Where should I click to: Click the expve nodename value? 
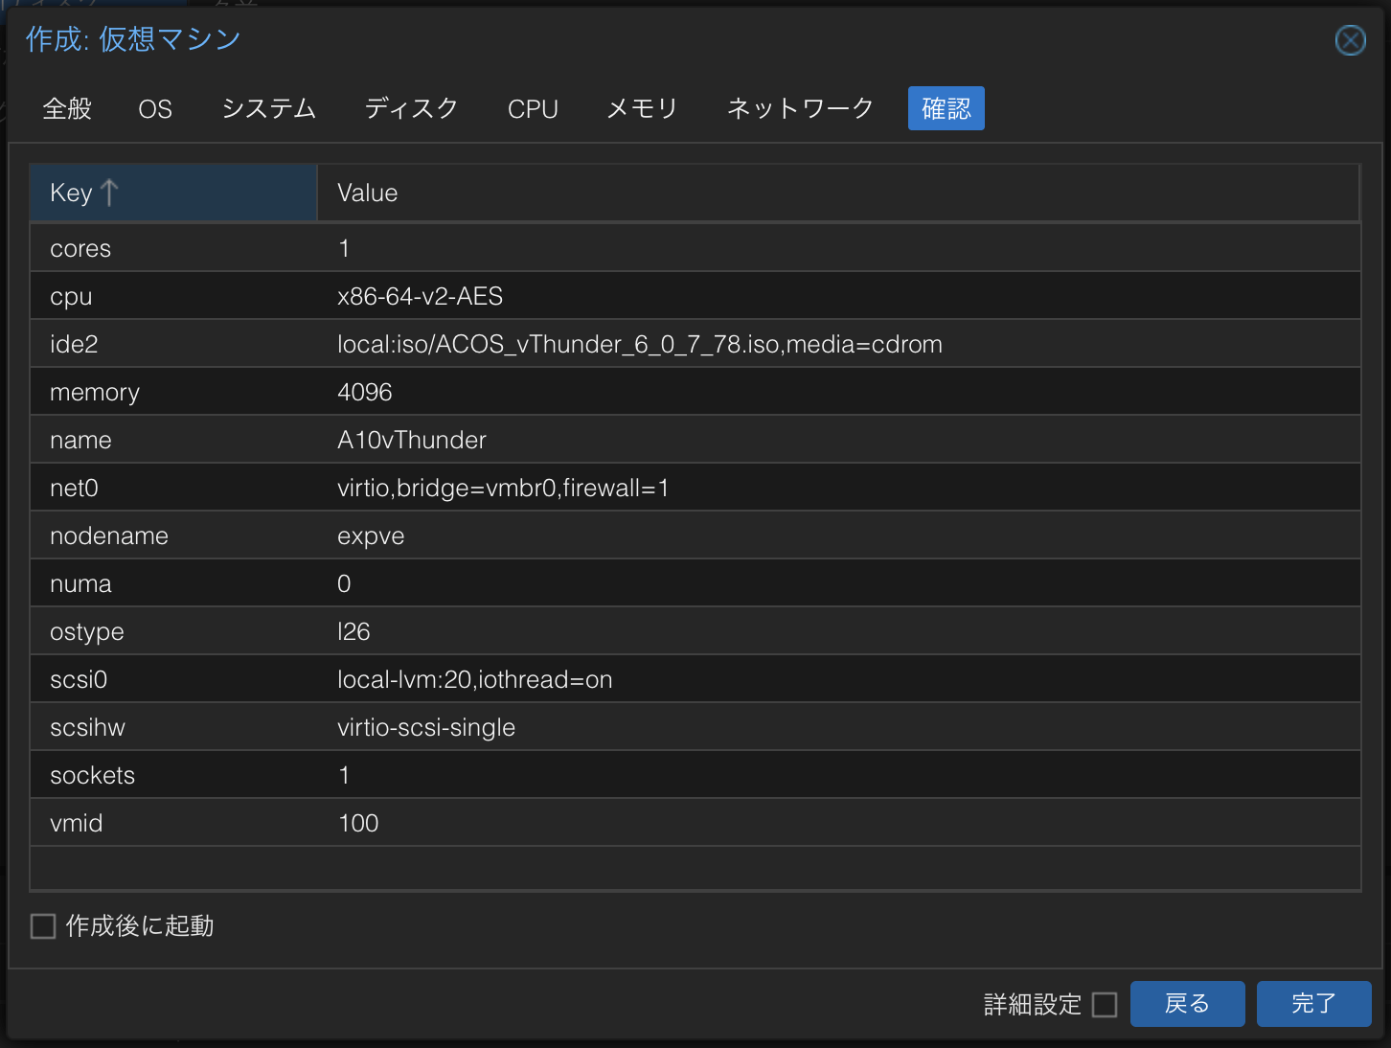coord(371,535)
